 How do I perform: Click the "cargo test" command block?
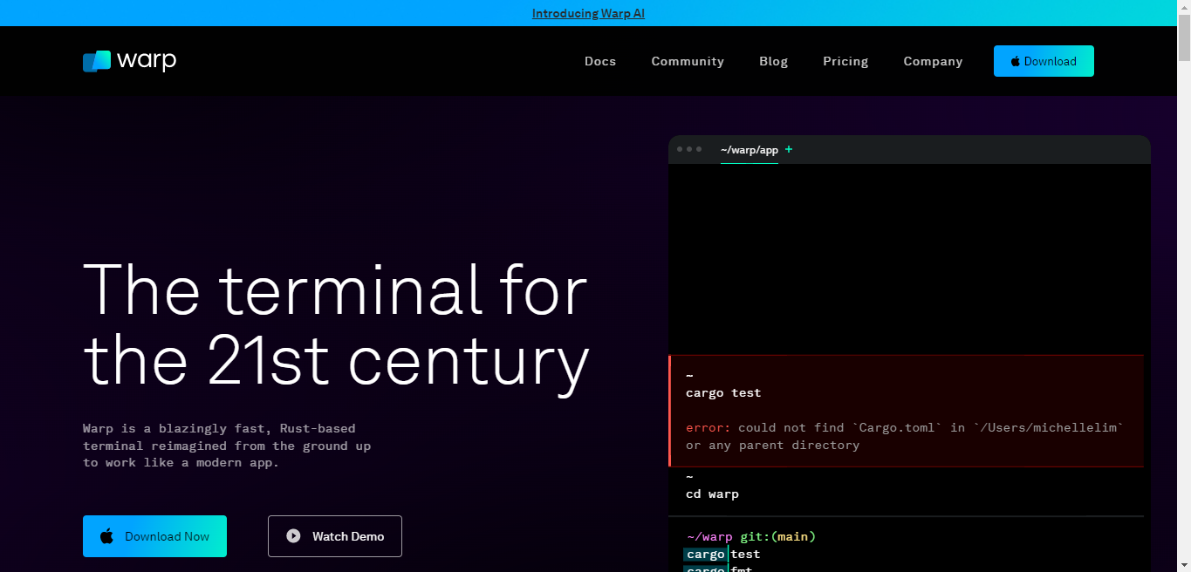[906, 411]
